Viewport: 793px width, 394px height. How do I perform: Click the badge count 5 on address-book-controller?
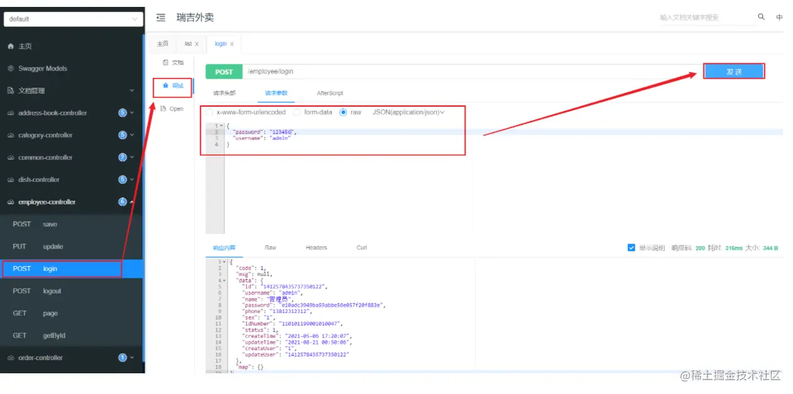pos(123,113)
